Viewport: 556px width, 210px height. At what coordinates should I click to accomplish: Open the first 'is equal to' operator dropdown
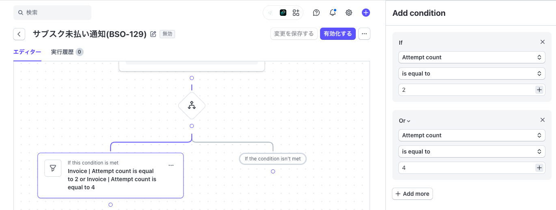click(472, 74)
